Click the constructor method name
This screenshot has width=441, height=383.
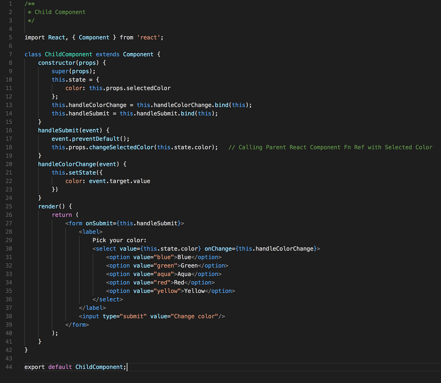tap(57, 63)
